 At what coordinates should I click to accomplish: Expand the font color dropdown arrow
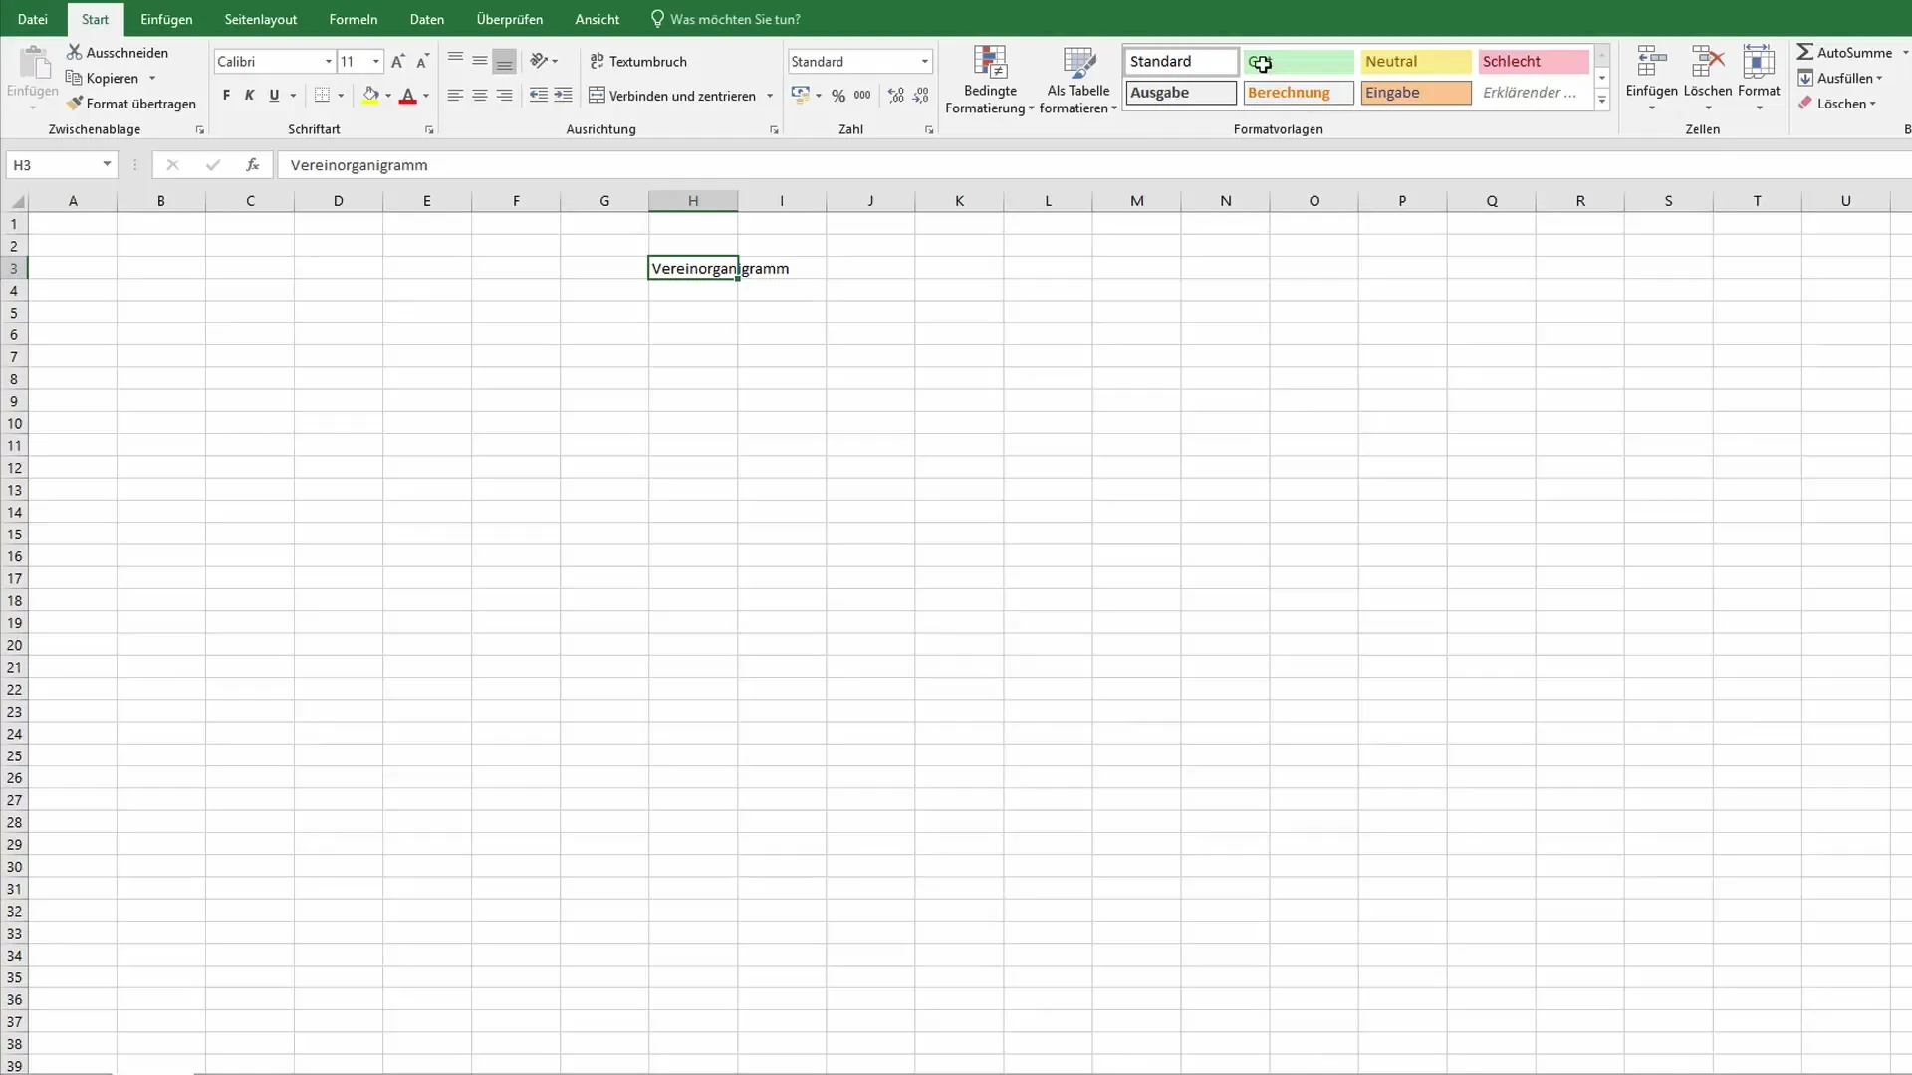coord(426,96)
